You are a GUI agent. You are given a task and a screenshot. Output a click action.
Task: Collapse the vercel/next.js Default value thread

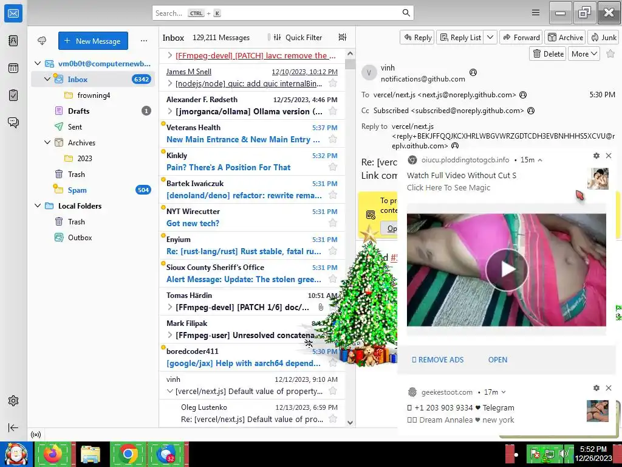click(x=170, y=391)
